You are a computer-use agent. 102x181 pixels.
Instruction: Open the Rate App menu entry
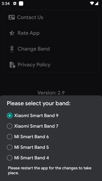click(29, 33)
